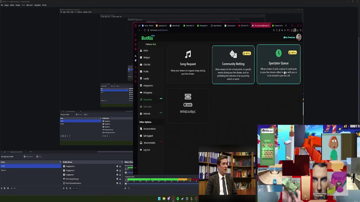Pop out the Sceny dock panel
This screenshot has height=202, width=360.
pyautogui.click(x=60, y=162)
